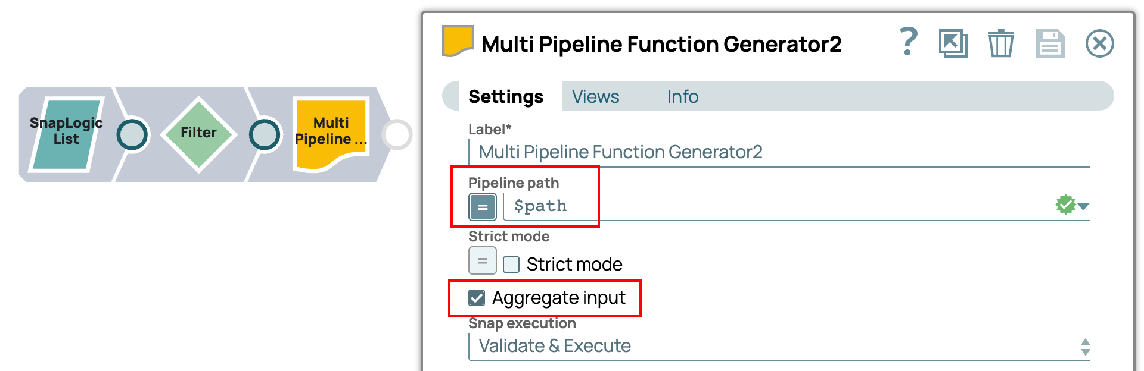Switch to the Views tab
The width and height of the screenshot is (1144, 371).
click(x=595, y=96)
